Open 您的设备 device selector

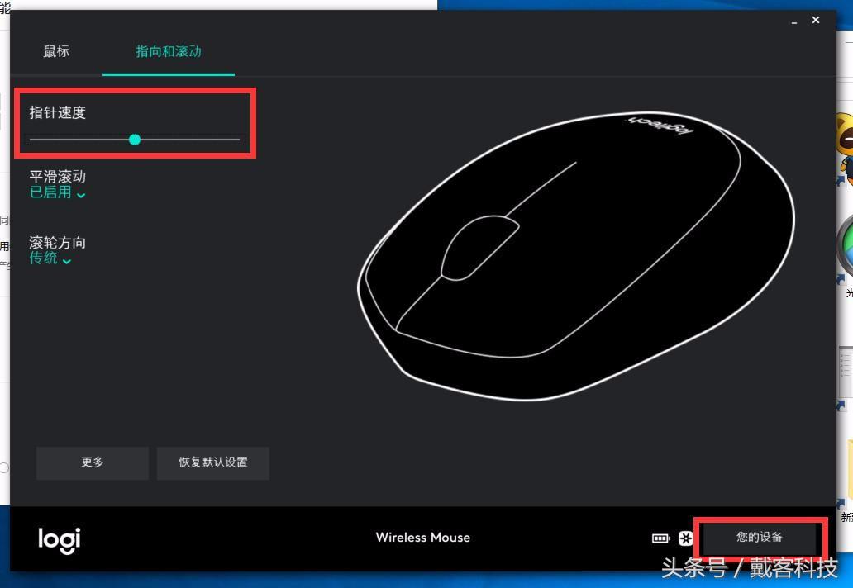tap(760, 538)
